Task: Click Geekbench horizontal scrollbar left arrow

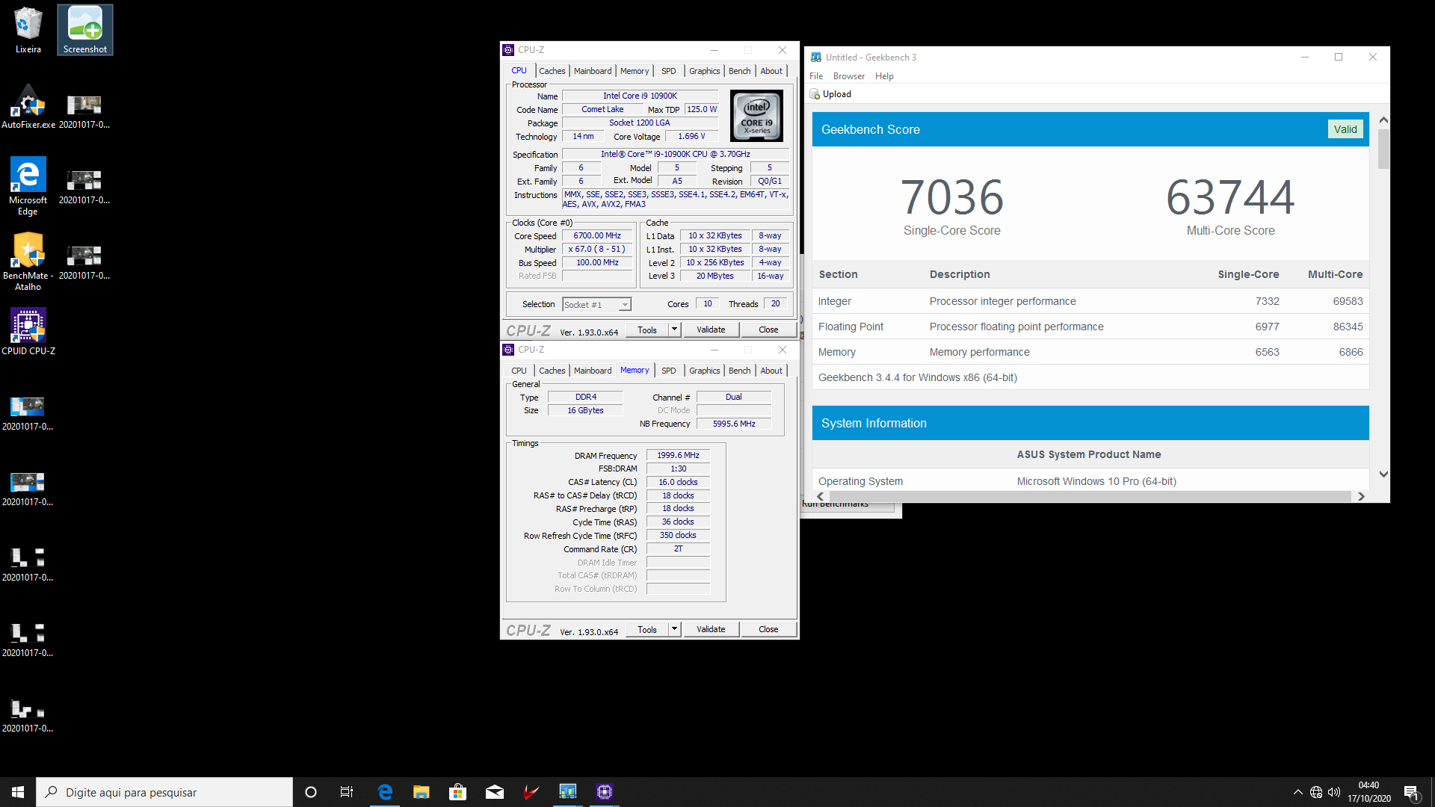Action: 821,496
